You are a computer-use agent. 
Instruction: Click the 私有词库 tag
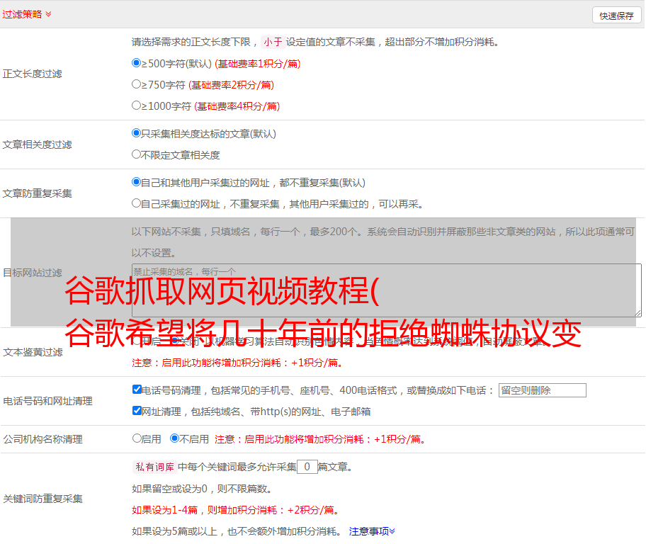(154, 467)
